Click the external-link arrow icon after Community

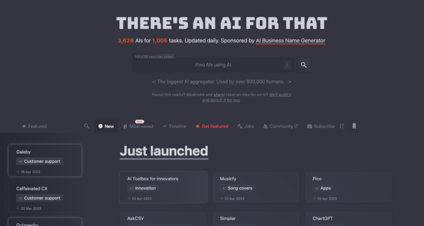296,126
